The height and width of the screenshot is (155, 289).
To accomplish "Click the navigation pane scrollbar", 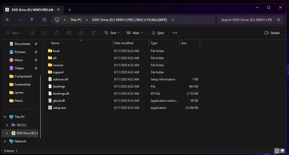I will pos(40,107).
